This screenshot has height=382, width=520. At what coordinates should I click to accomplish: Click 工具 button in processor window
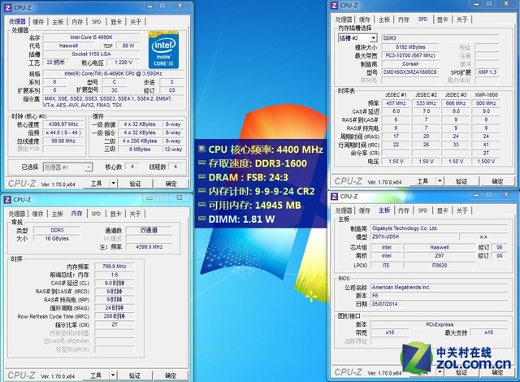tap(96, 184)
